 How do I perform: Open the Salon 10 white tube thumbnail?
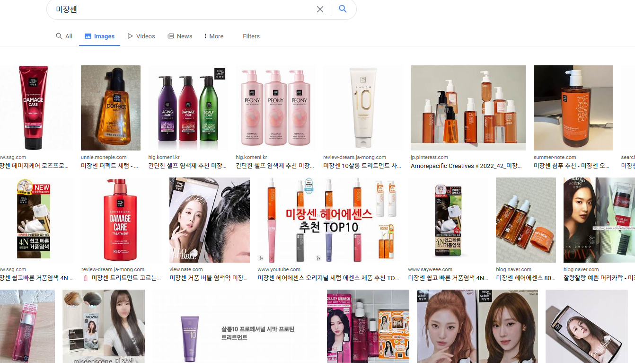pyautogui.click(x=363, y=108)
